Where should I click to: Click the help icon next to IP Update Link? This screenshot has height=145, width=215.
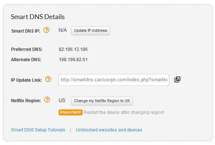pyautogui.click(x=48, y=79)
